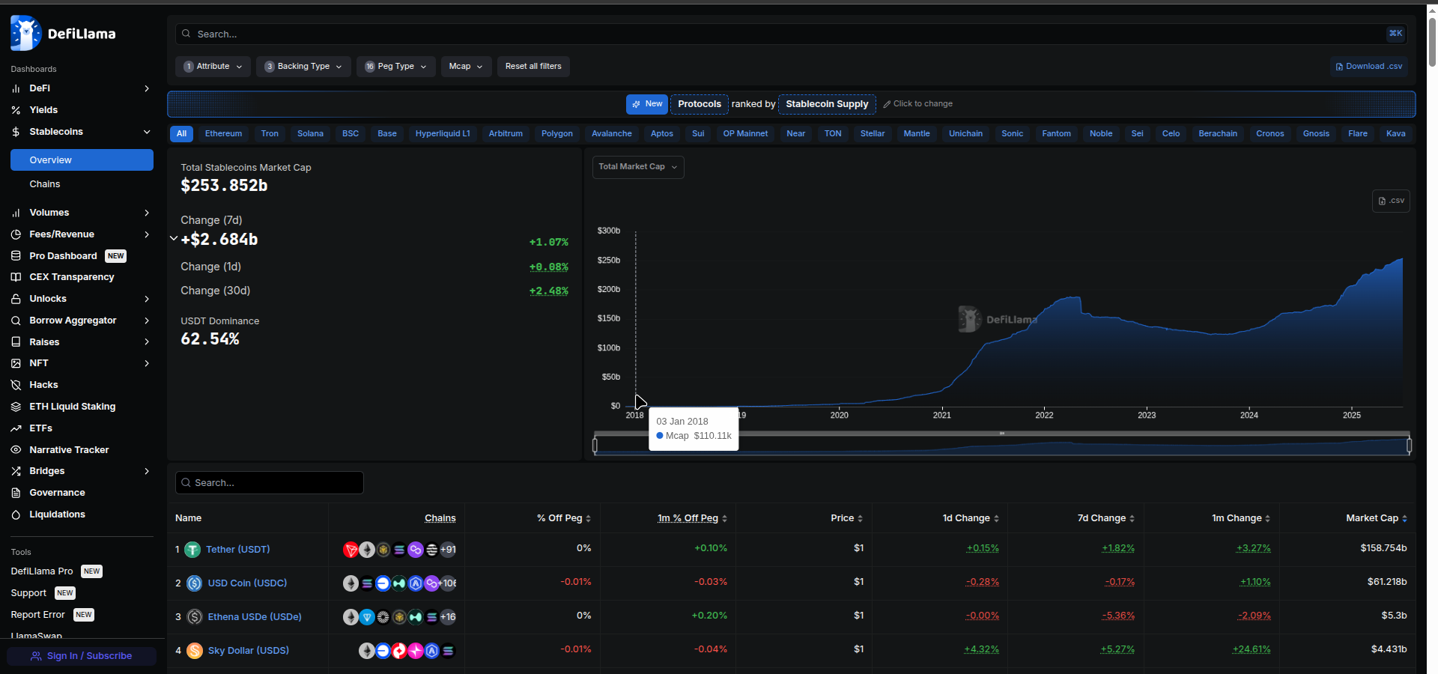Click the Hacks shield-off icon
The height and width of the screenshot is (674, 1438).
pos(16,385)
